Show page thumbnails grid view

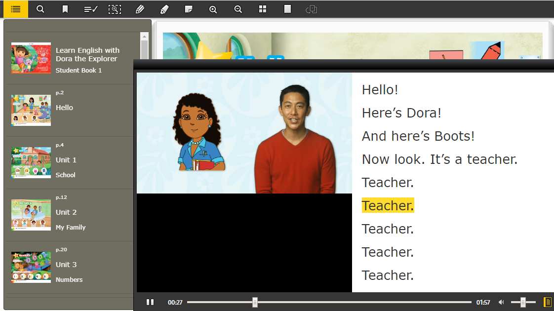tap(263, 9)
